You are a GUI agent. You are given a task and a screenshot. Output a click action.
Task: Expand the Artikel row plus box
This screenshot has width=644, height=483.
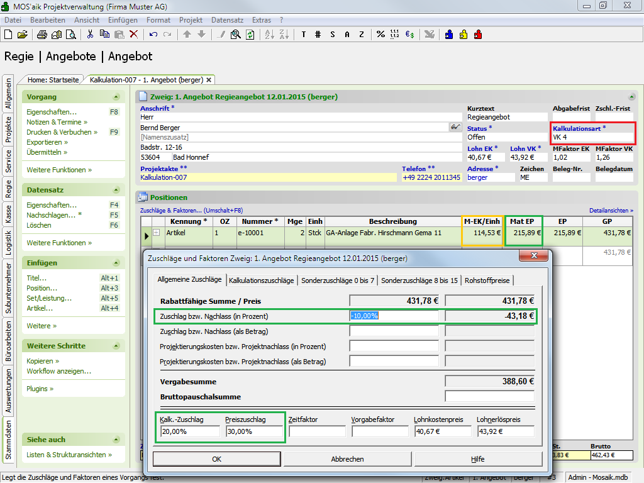[x=157, y=233]
